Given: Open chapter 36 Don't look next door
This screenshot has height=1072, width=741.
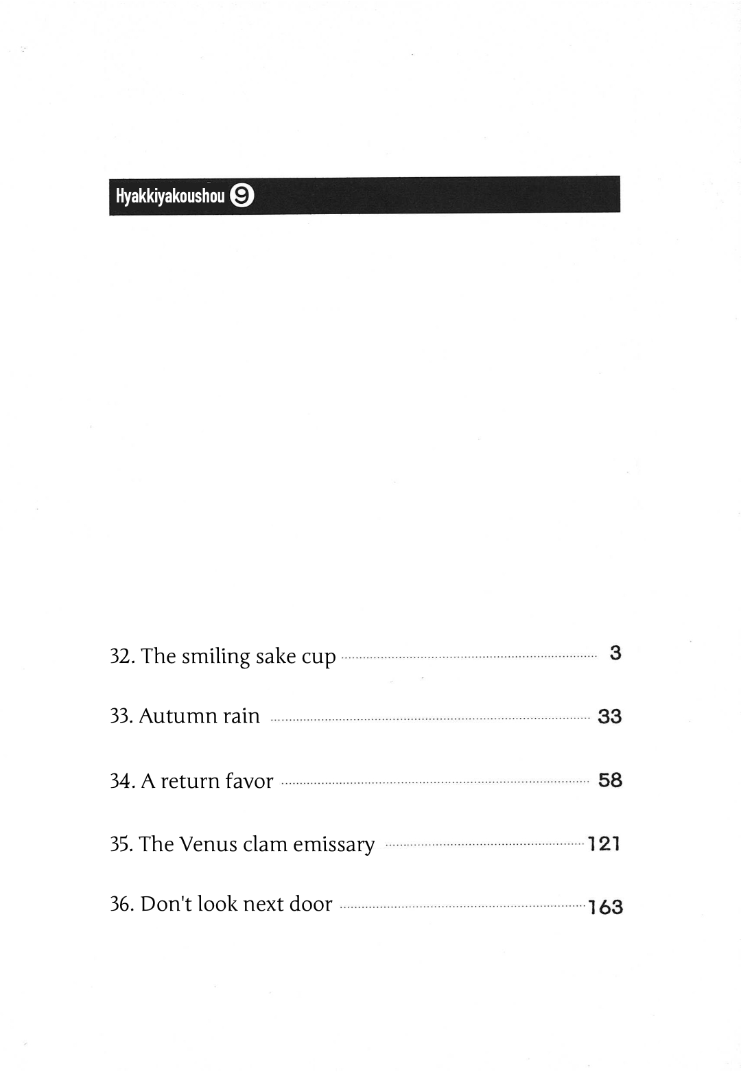Looking at the screenshot, I should point(221,904).
